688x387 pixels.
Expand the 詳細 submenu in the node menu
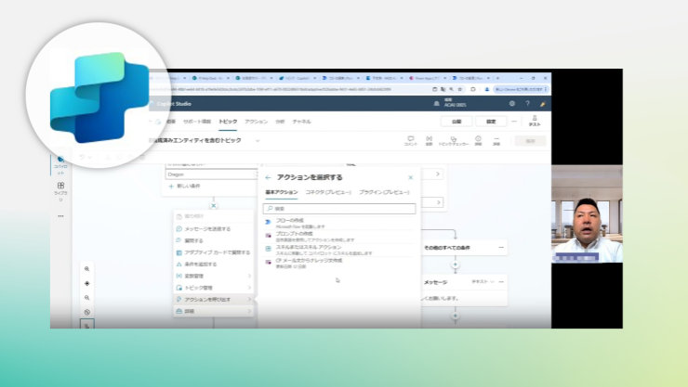214,311
